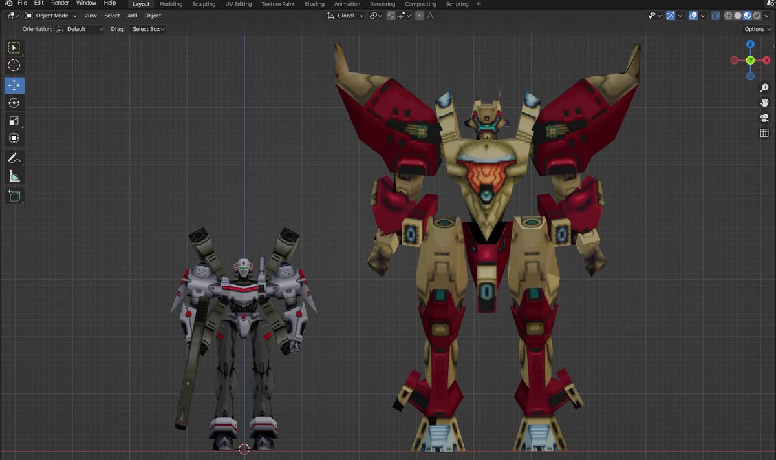The width and height of the screenshot is (776, 460).
Task: Click the zoom view magnifier icon
Action: [x=764, y=87]
